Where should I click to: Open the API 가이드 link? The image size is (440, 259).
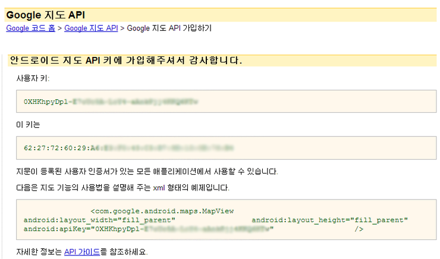coord(82,252)
